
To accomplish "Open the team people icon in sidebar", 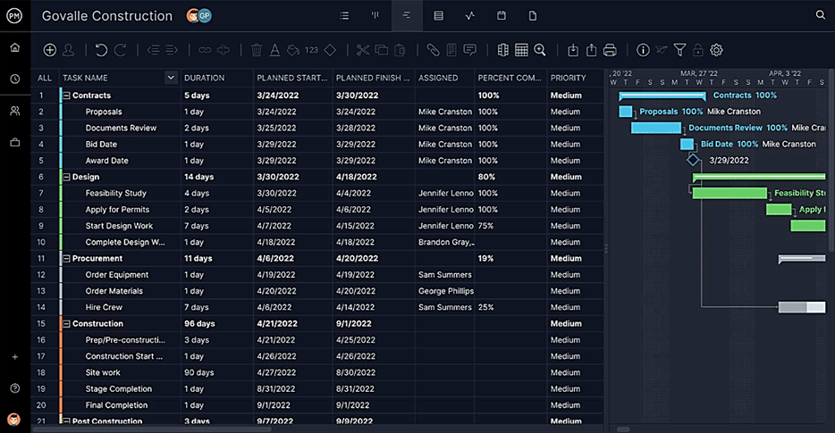I will (x=15, y=111).
